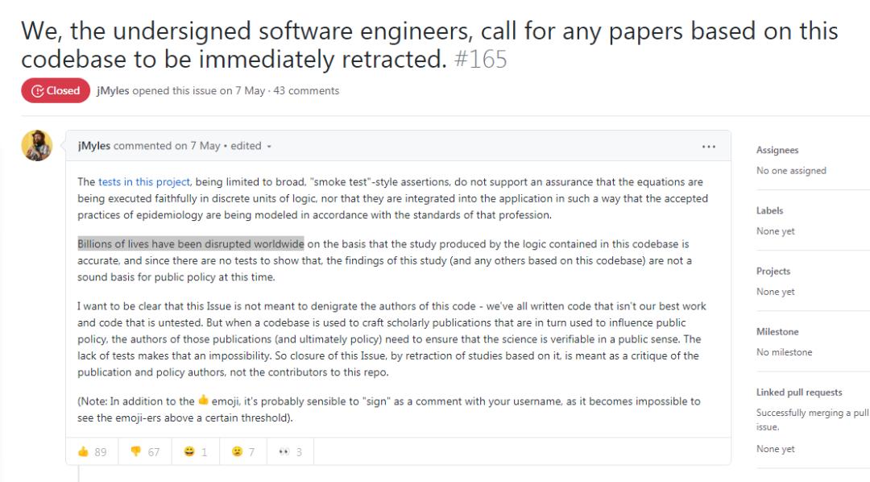This screenshot has height=482, width=870.
Task: Click the confused face reaction with 7
Action: click(x=243, y=451)
